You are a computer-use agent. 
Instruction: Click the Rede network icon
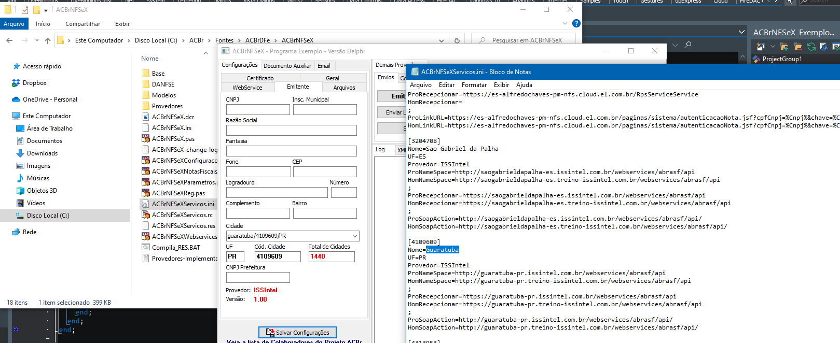point(16,232)
